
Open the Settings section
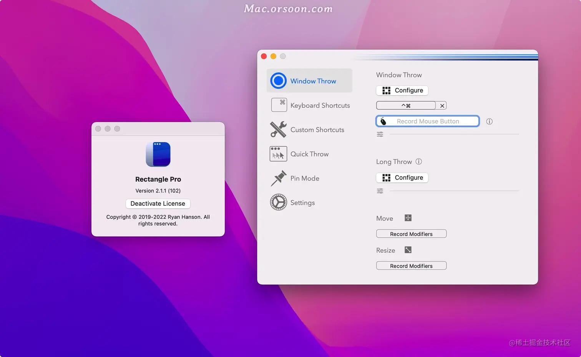coord(309,202)
